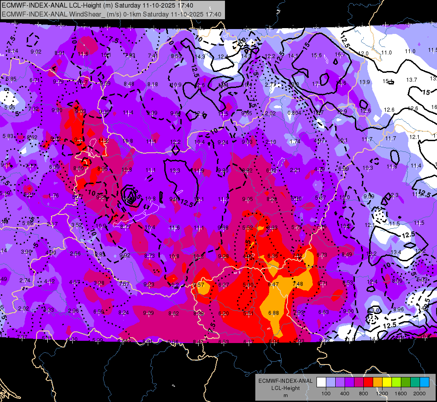437x402 pixels.
Task: Select the 6.88 value in orange area
Action: 273,313
